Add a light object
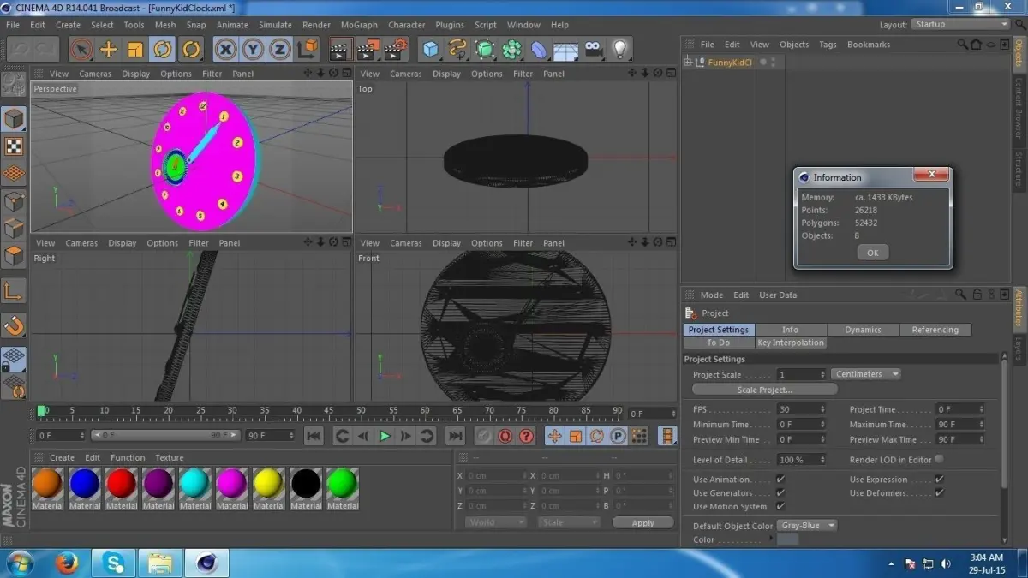Screen dimensions: 1028x578 (619, 49)
